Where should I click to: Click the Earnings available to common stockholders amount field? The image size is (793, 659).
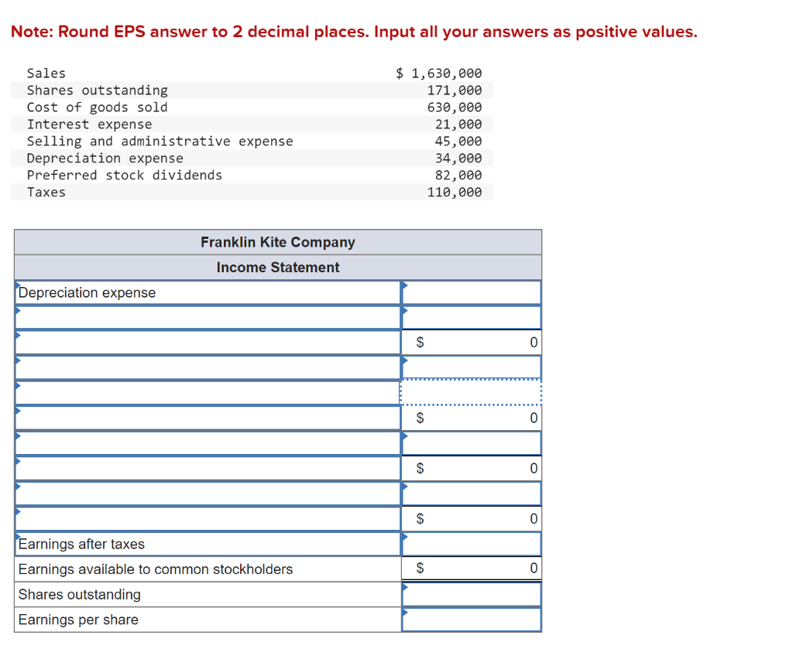(471, 569)
